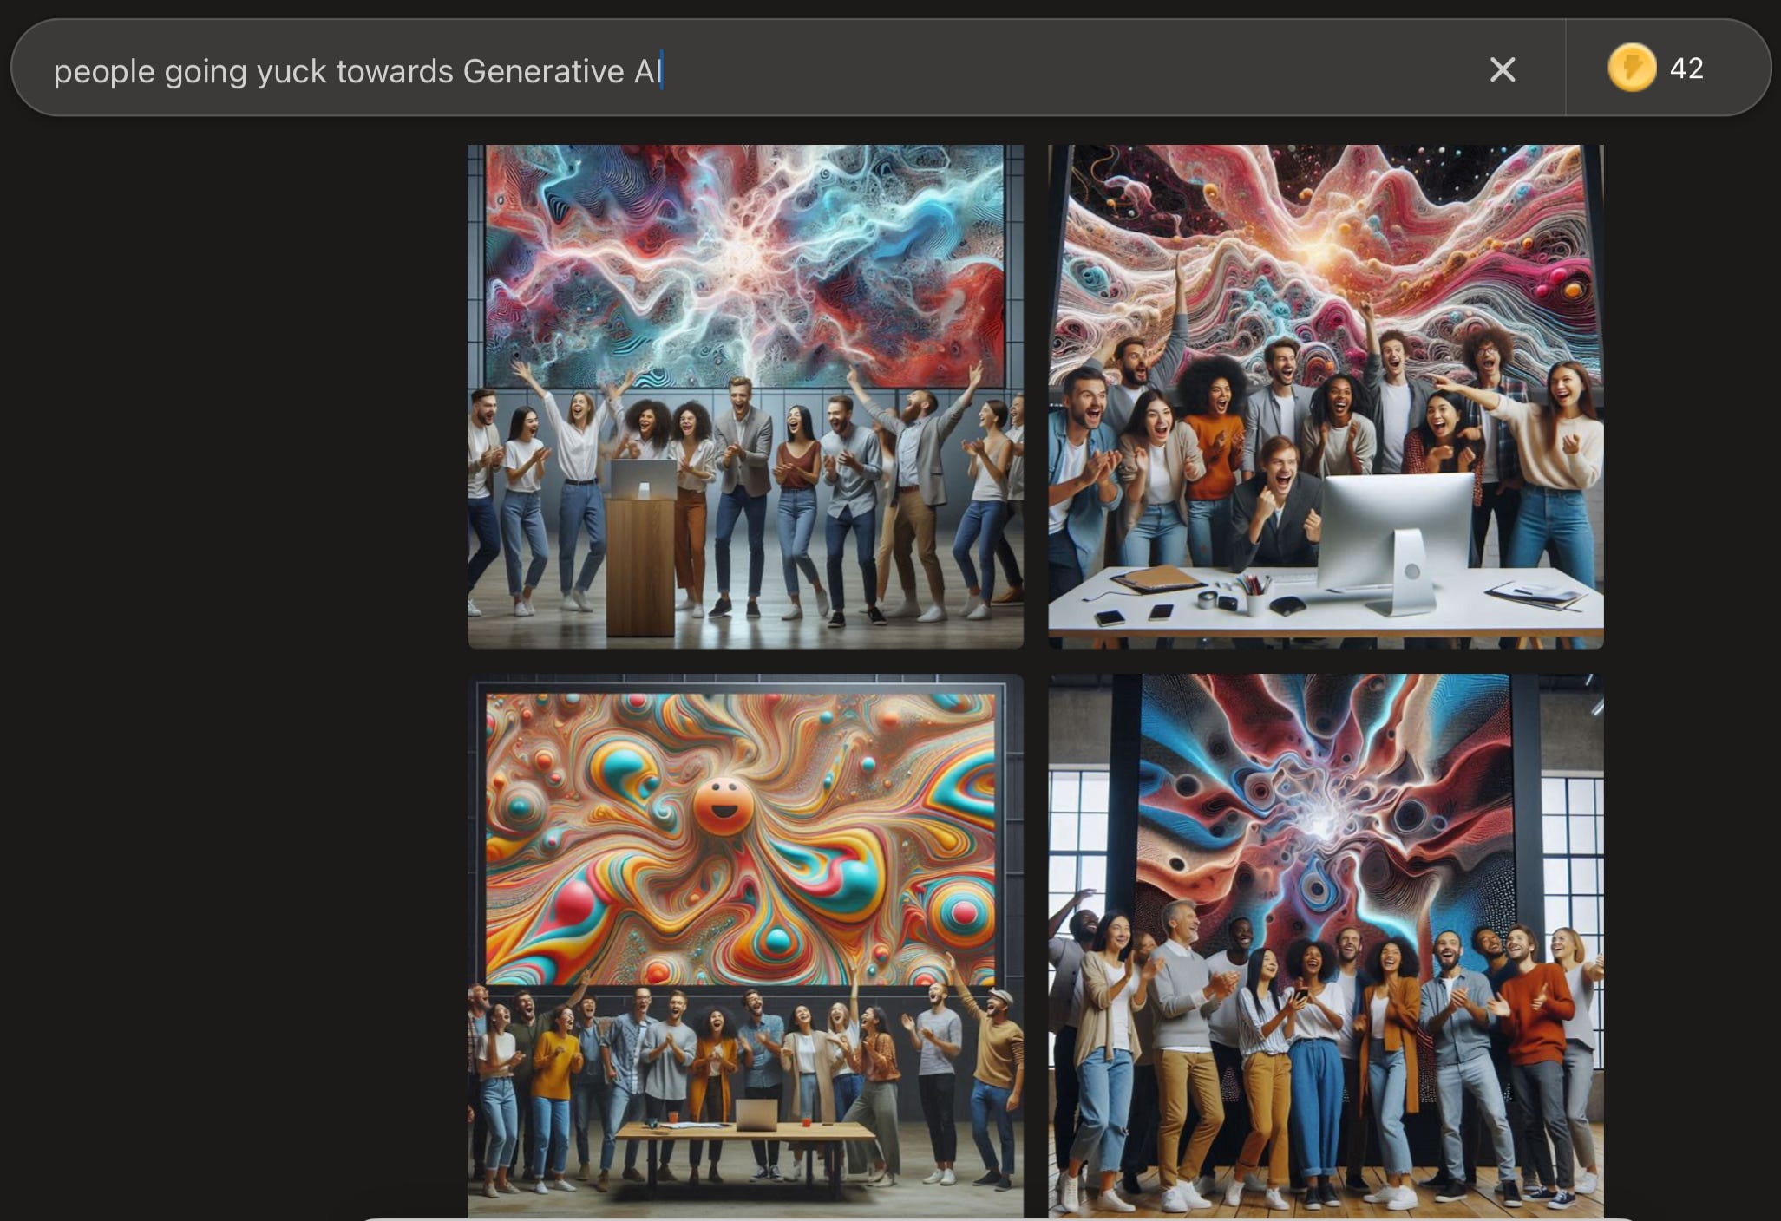Click the gold lightning boost coin icon
Screen dimensions: 1781x1221
click(1631, 68)
